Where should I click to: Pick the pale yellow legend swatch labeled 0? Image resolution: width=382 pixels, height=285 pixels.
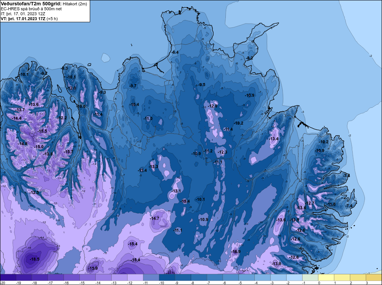pos(326,277)
